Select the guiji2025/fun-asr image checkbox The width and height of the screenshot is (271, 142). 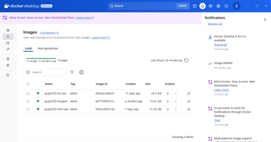[x=28, y=94]
